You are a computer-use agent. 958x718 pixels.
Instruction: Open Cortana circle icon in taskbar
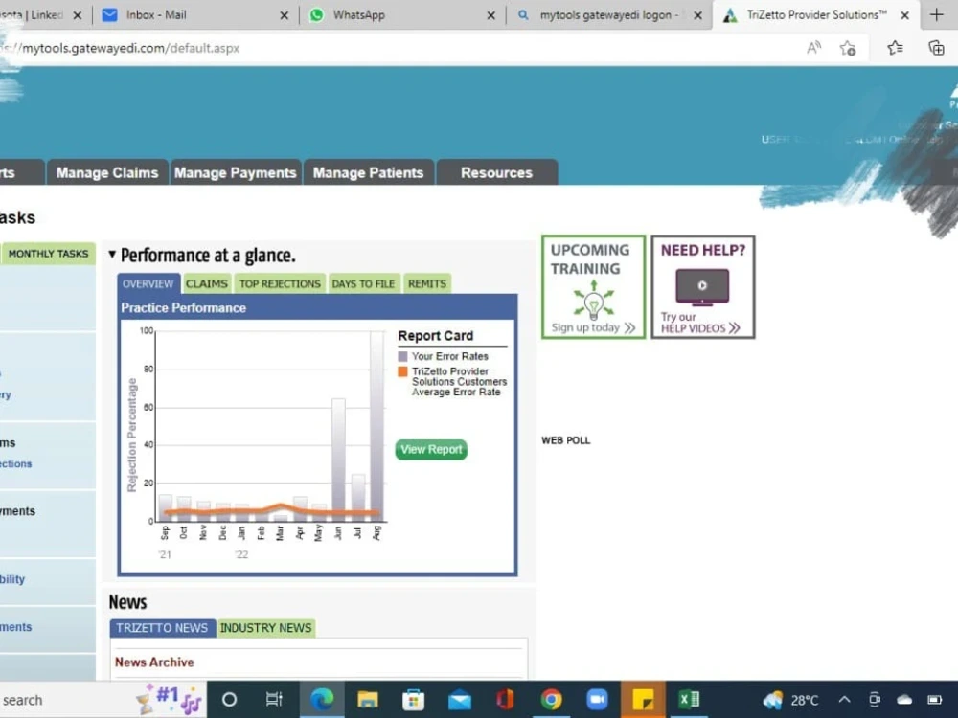[x=229, y=700]
